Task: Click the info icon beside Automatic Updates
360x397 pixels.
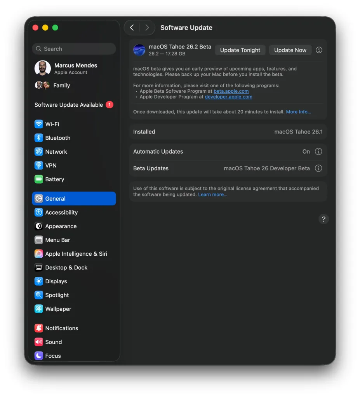Action: (318, 151)
